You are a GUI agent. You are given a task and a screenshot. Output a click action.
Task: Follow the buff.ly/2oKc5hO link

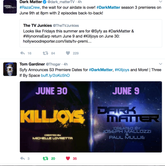point(55,75)
